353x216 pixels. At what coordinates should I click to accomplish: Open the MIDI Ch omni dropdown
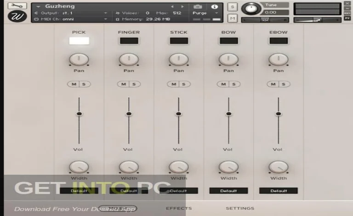pos(71,19)
